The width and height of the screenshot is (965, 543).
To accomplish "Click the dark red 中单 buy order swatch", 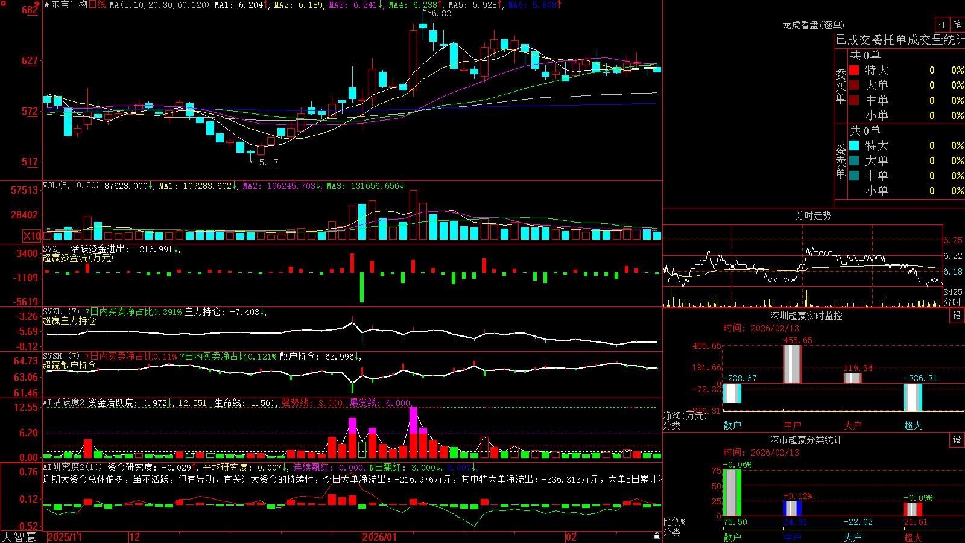I will (x=854, y=100).
